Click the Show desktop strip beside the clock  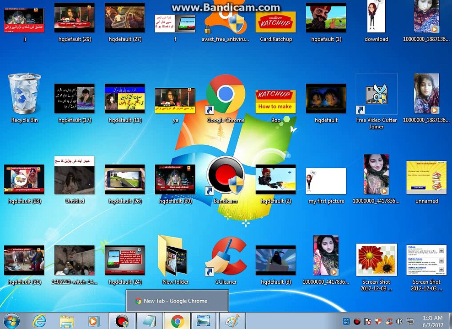tap(450, 321)
